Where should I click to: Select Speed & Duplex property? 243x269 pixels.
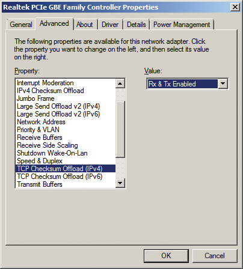pyautogui.click(x=65, y=161)
